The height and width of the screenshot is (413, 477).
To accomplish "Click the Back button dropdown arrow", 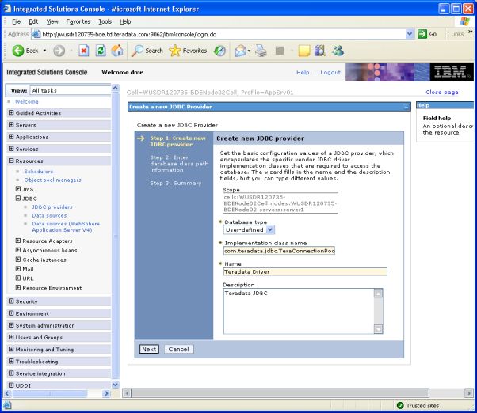I will coord(44,51).
